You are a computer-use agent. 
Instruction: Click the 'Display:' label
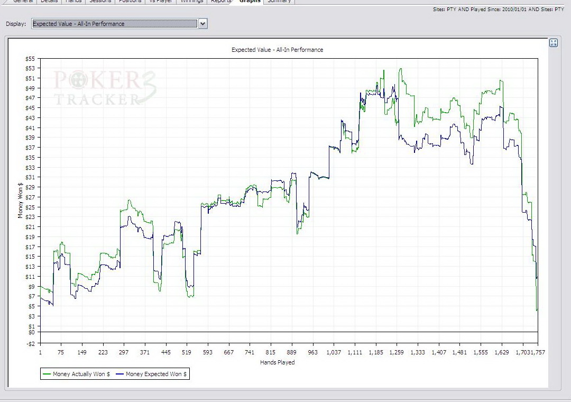point(16,24)
